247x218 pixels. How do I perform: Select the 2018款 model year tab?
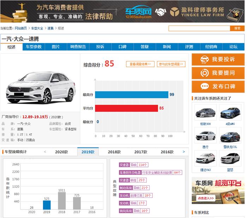click(114, 152)
